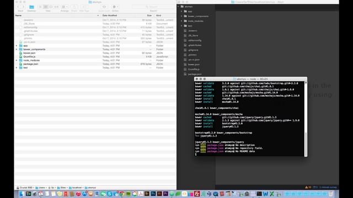Open .jshintrc in Atom tree view
The width and height of the screenshot is (353, 198).
coord(192,55)
